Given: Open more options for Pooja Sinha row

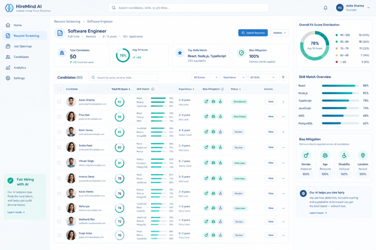Looking at the screenshot, I should (x=283, y=235).
